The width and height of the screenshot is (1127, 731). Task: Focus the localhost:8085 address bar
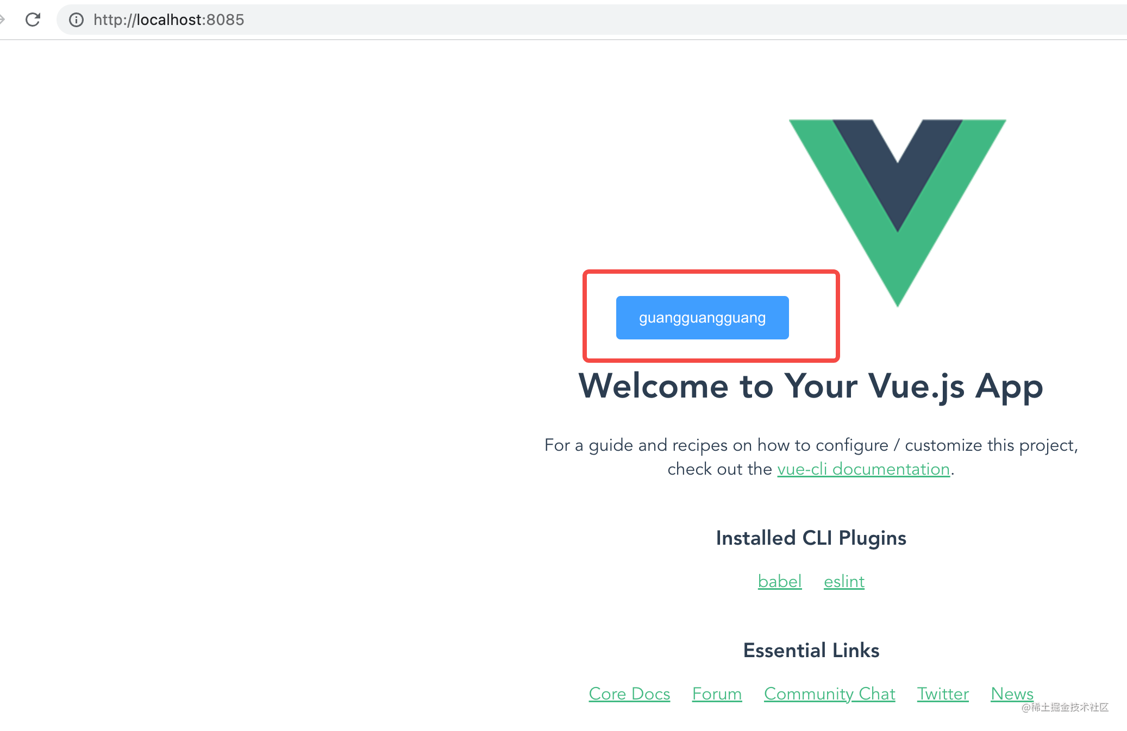click(x=591, y=20)
